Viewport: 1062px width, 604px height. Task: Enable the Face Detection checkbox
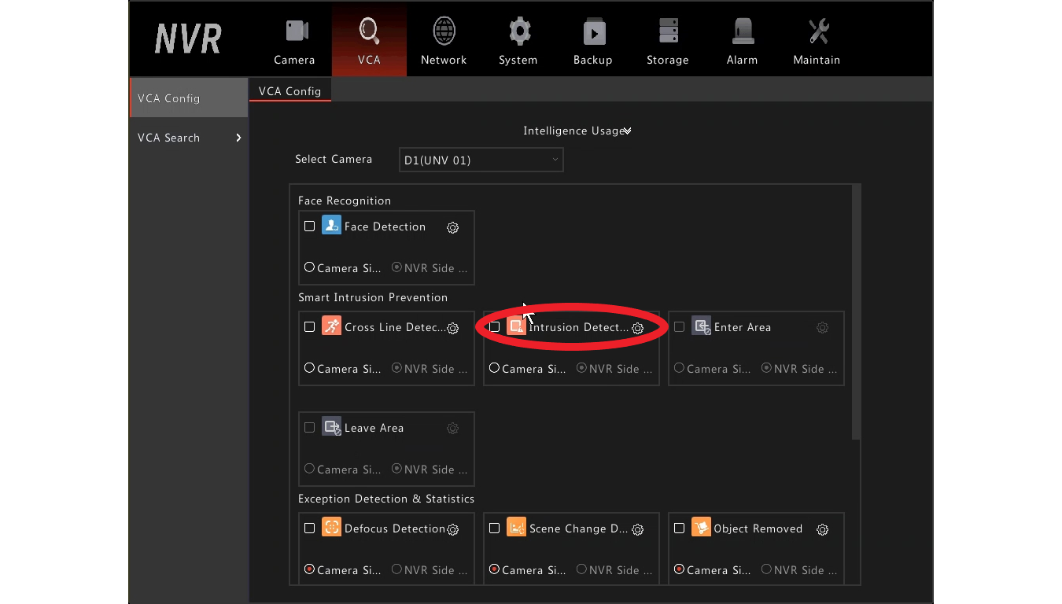(310, 226)
